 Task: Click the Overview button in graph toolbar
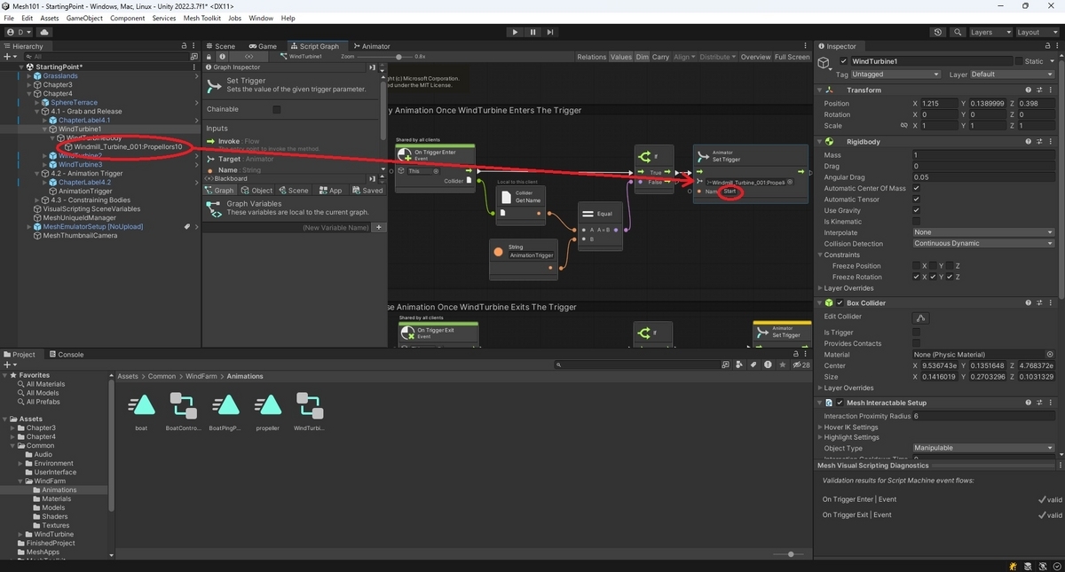click(x=756, y=57)
